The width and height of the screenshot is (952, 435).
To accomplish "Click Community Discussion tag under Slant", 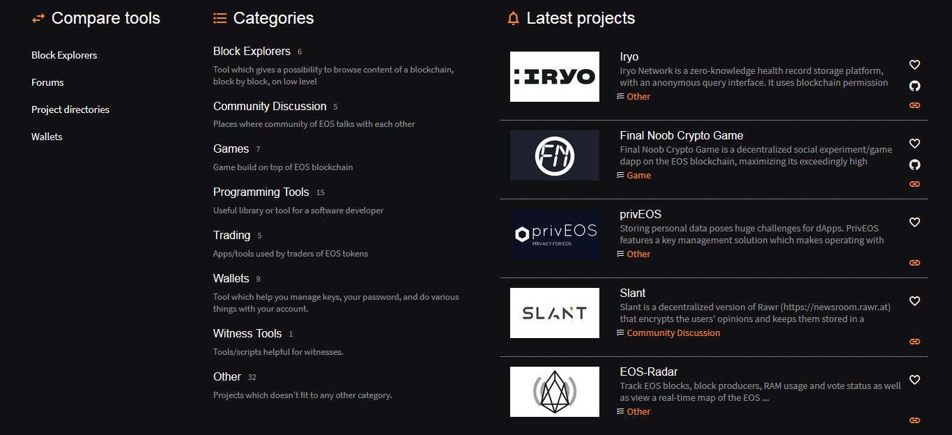I will tap(673, 333).
